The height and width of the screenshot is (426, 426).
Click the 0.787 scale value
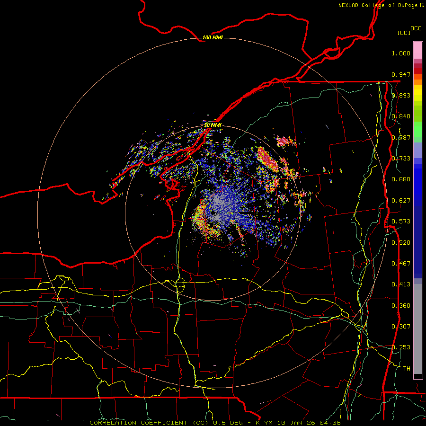click(x=401, y=137)
